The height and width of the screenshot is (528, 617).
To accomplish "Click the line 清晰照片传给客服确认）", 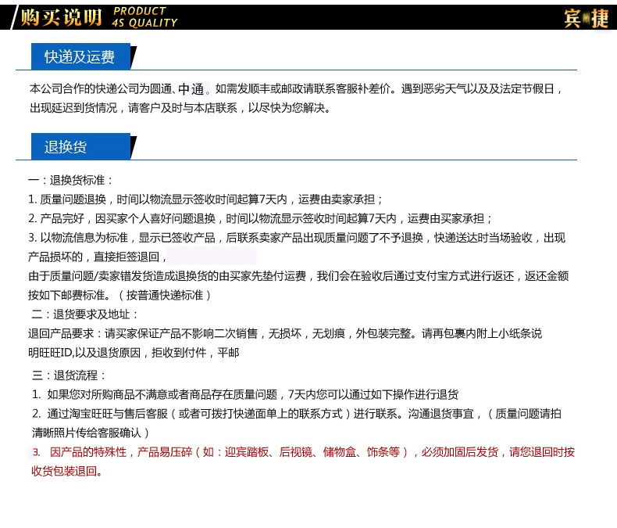I will [x=91, y=433].
